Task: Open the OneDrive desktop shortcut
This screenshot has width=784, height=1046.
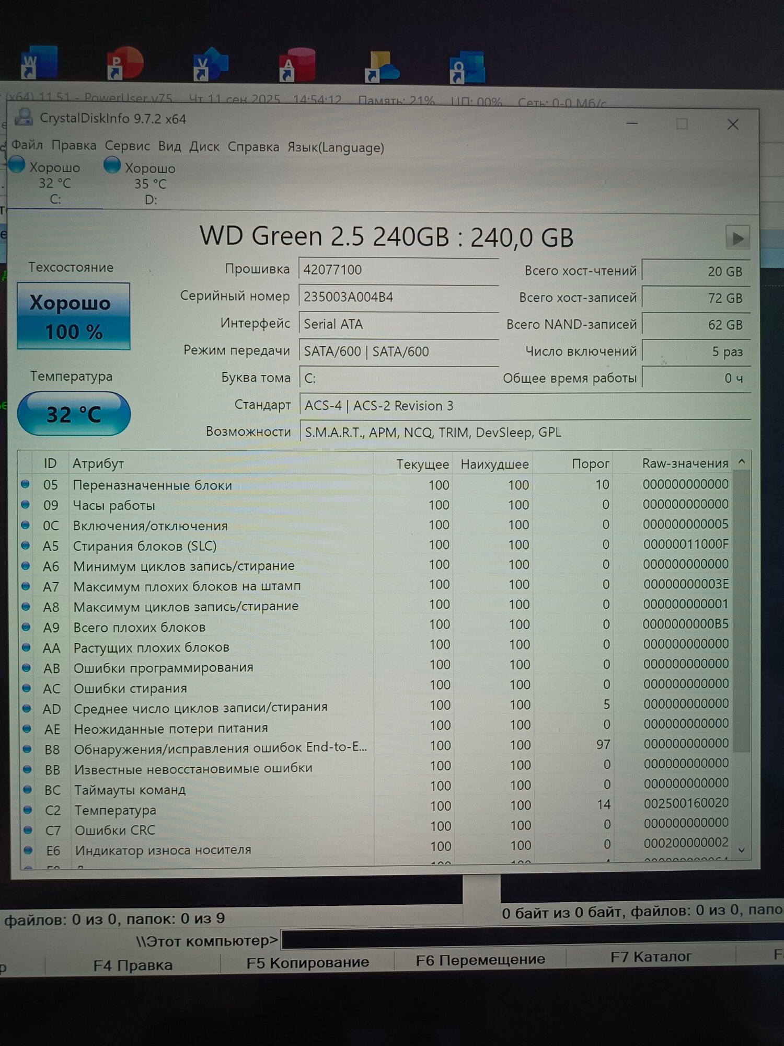Action: click(x=382, y=67)
